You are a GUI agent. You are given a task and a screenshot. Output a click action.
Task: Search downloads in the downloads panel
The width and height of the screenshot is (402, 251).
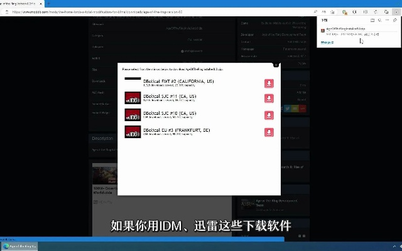tap(379, 20)
